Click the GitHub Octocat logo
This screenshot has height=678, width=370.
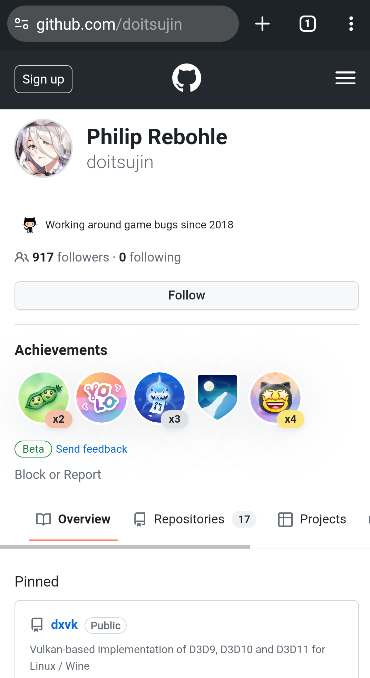[186, 78]
